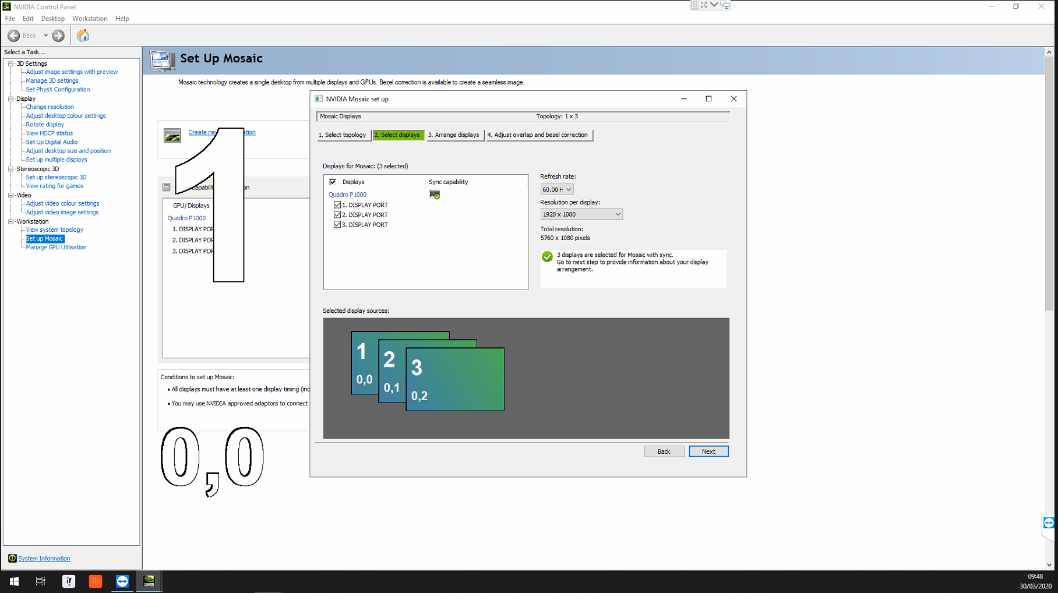Image resolution: width=1058 pixels, height=593 pixels.
Task: Open the Refresh rate dropdown
Action: coord(556,189)
